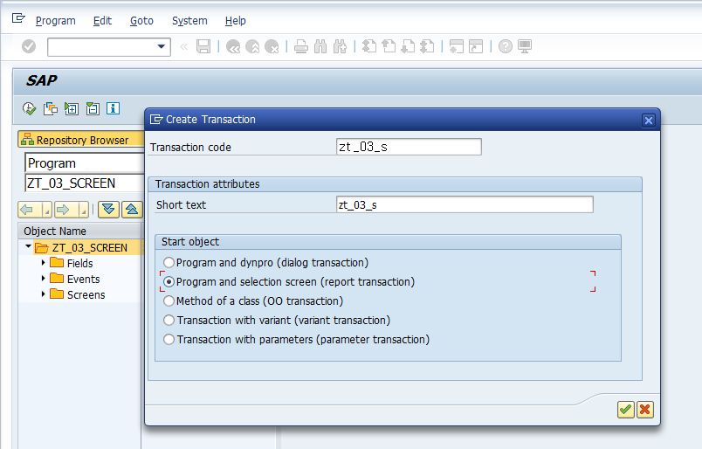Viewport: 702px width, 449px height.
Task: Click the blue Information icon
Action: click(113, 108)
